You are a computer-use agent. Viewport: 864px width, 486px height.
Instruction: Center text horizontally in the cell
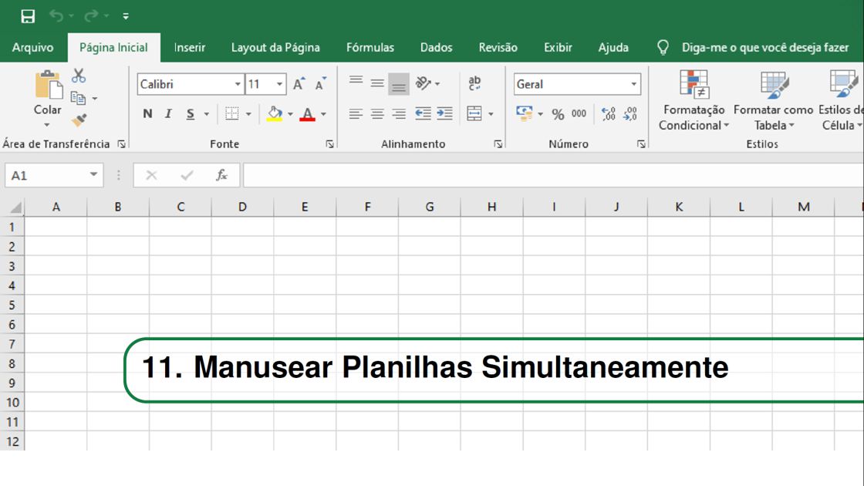(x=377, y=114)
